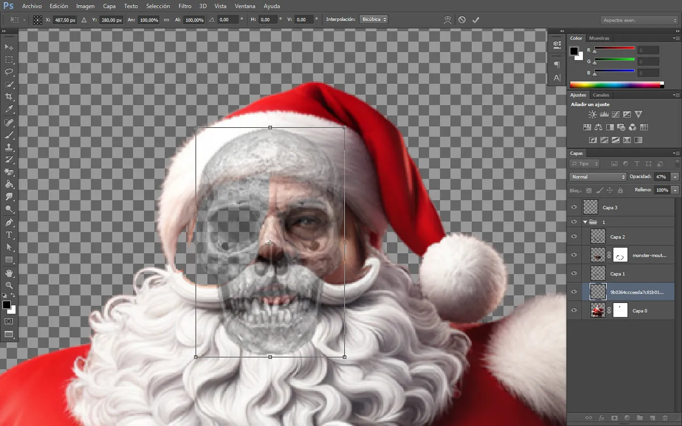This screenshot has width=682, height=426.
Task: Open the Relleno slider dropdown
Action: [675, 190]
